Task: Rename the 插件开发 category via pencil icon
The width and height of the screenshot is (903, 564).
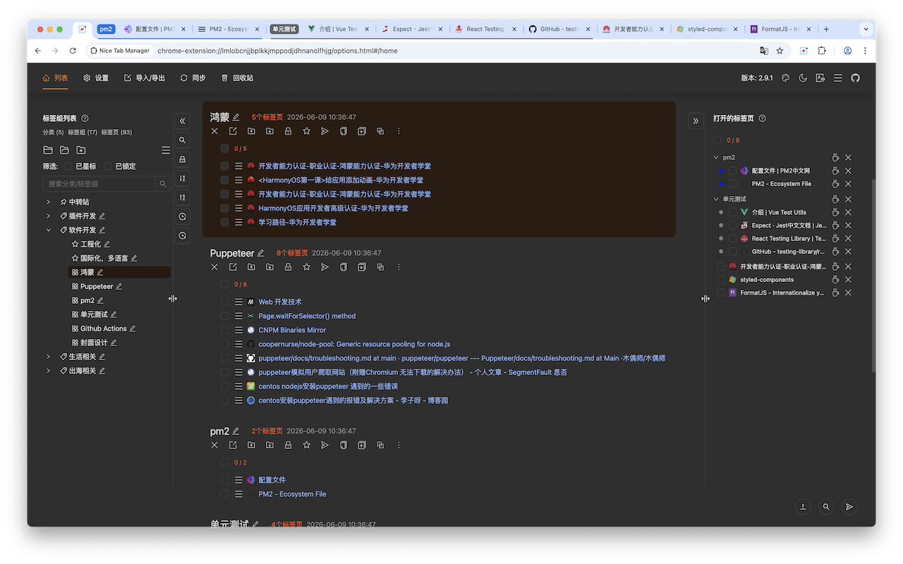Action: tap(102, 216)
